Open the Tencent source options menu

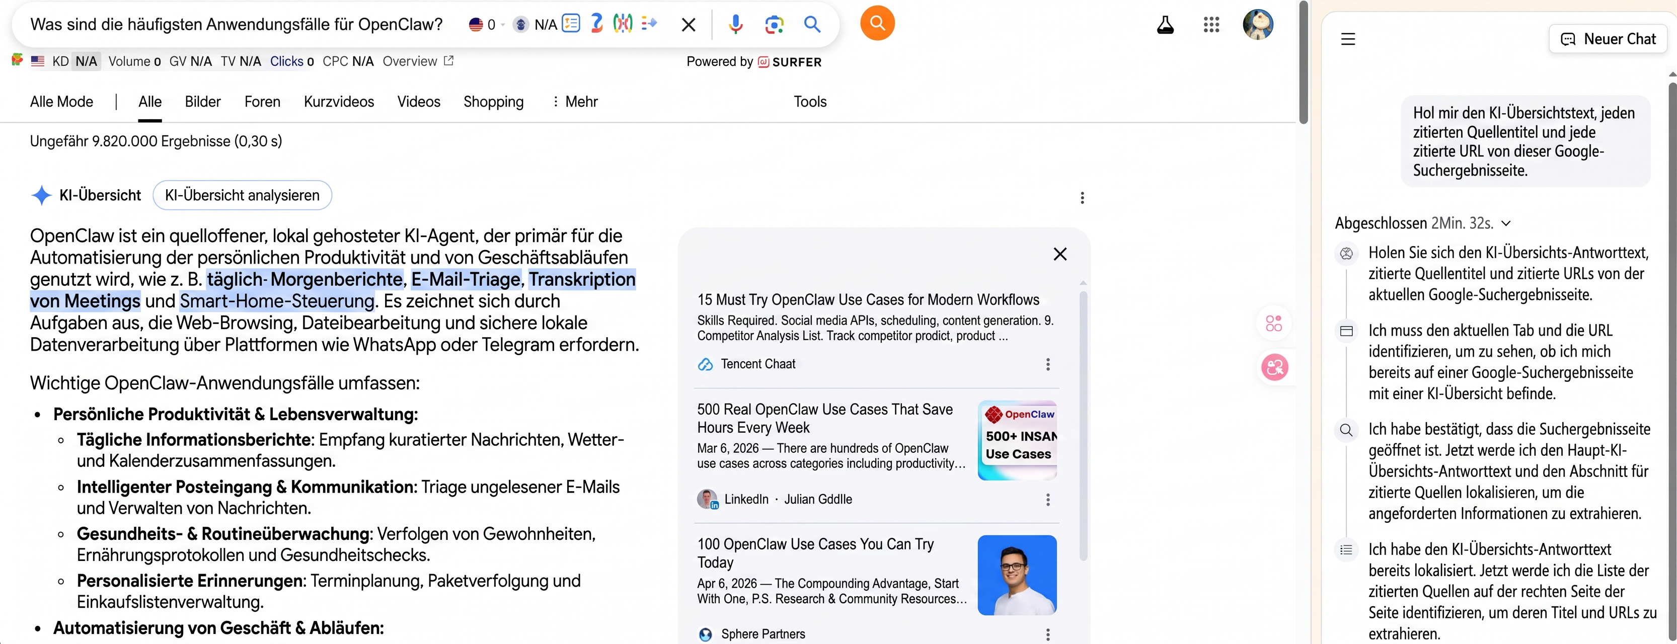[x=1047, y=364]
